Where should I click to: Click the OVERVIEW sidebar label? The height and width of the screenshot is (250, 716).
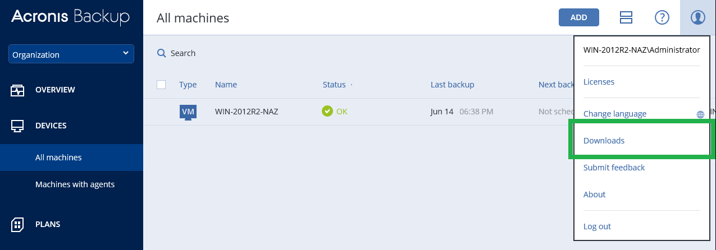click(x=55, y=90)
